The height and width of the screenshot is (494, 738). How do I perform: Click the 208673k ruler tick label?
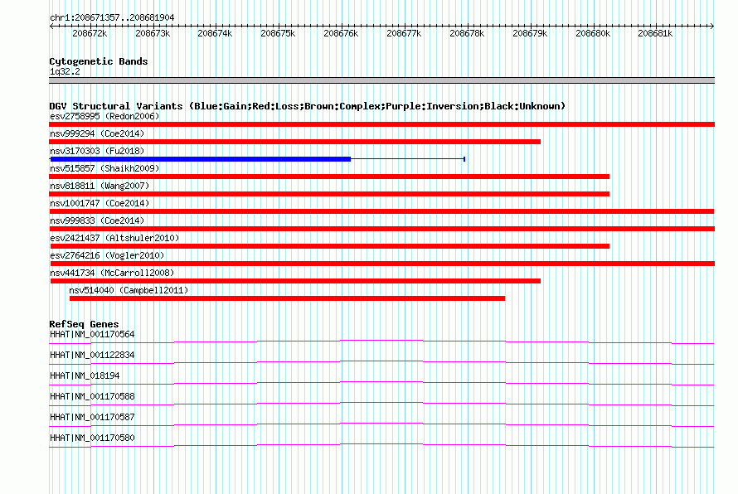point(153,33)
